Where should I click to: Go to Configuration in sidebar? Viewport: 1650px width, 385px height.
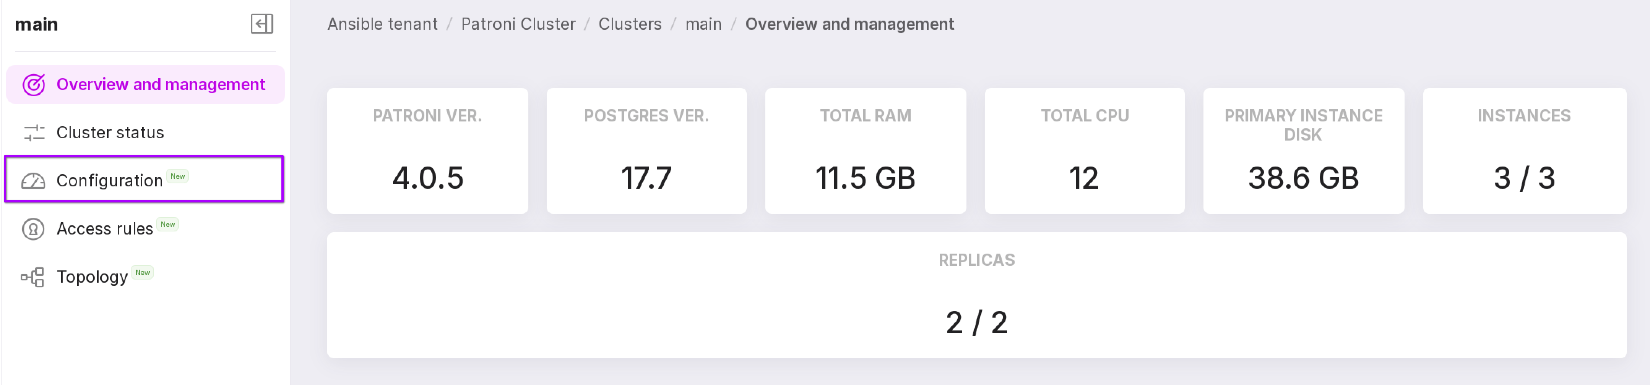click(x=110, y=181)
